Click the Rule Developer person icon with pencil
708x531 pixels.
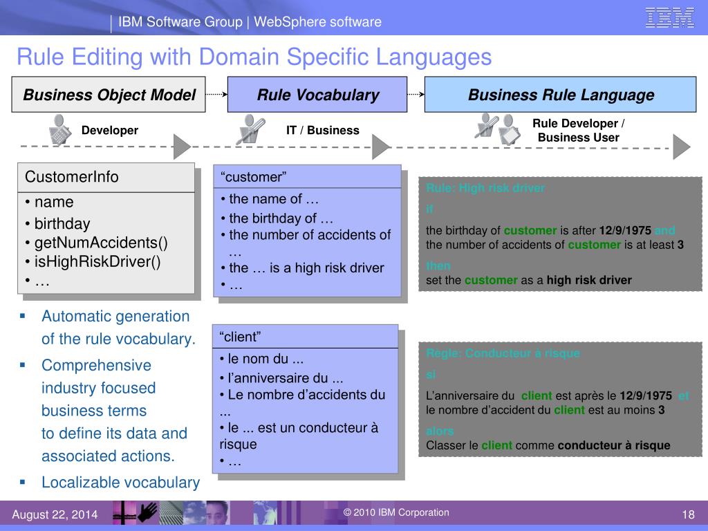[486, 126]
